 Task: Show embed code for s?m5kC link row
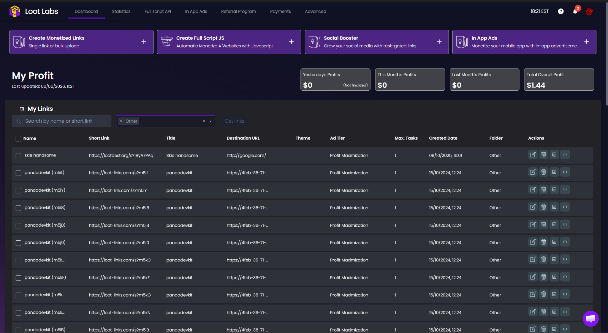(x=565, y=260)
